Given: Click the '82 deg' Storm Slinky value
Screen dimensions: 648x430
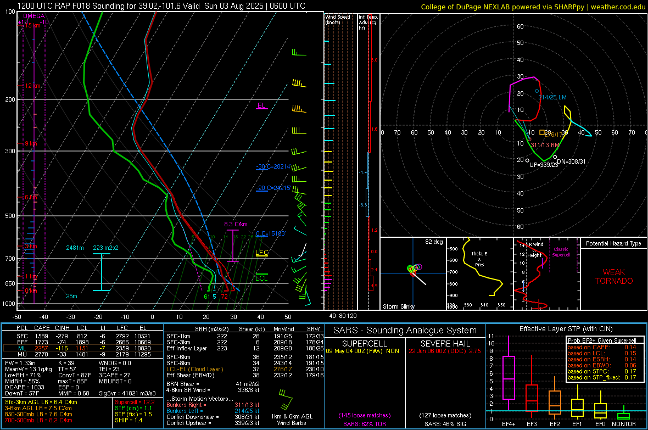Looking at the screenshot, I should (x=434, y=242).
